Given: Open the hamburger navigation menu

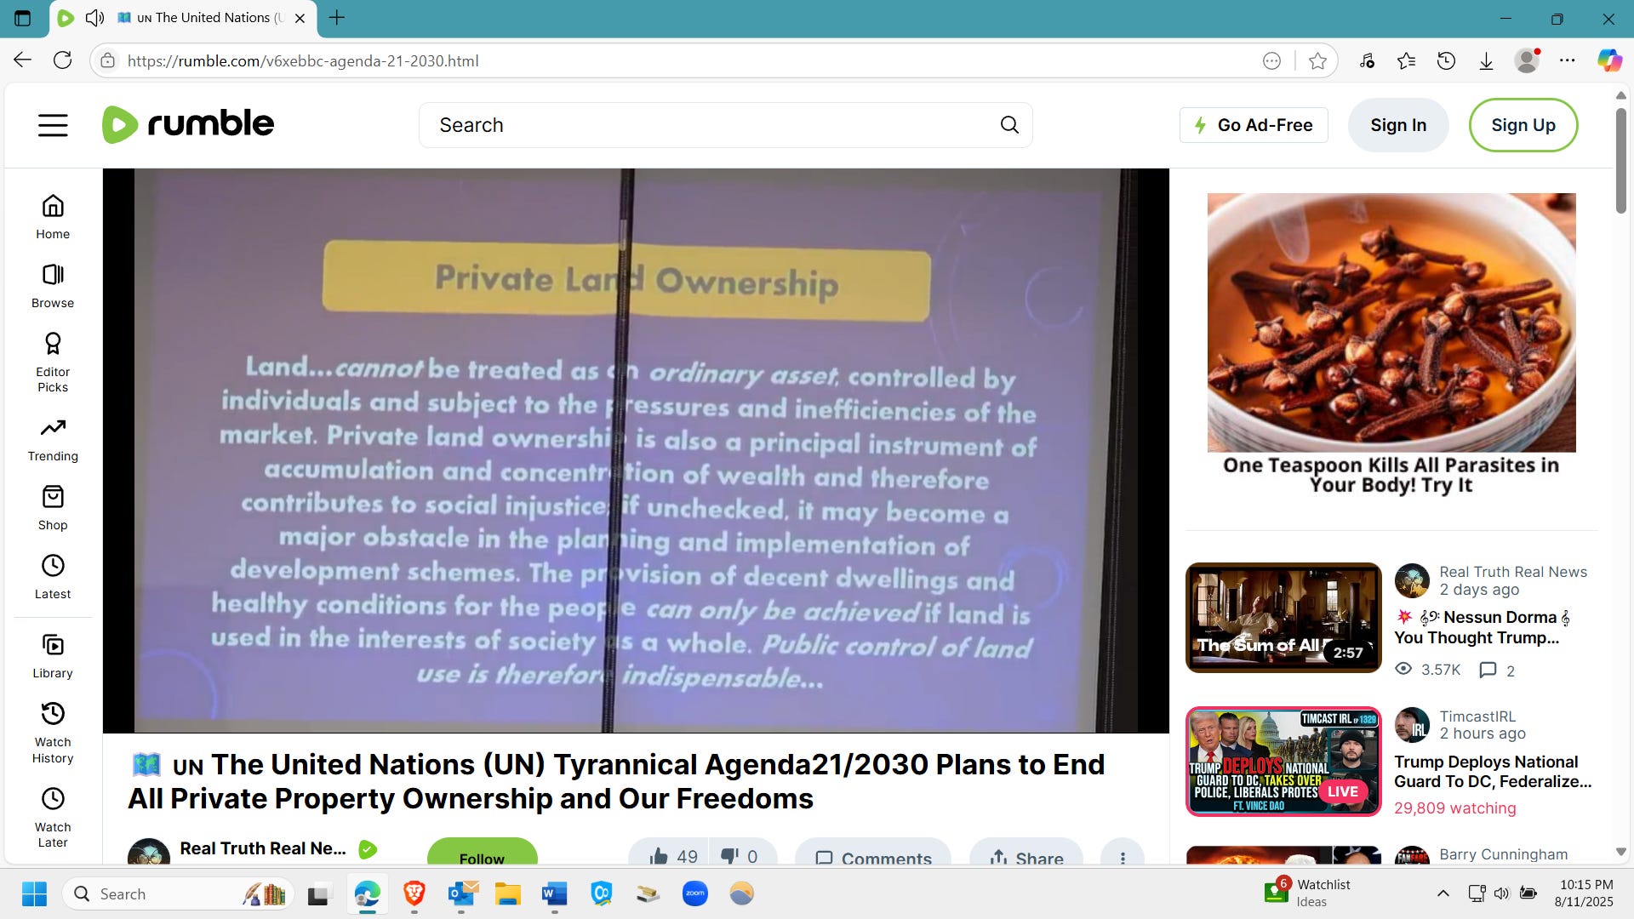Looking at the screenshot, I should 53,125.
